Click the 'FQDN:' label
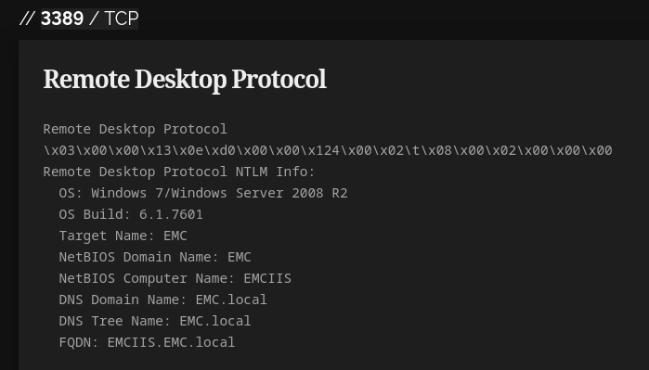649x370 pixels. click(x=79, y=342)
